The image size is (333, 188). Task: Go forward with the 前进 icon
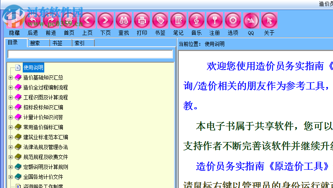51,20
